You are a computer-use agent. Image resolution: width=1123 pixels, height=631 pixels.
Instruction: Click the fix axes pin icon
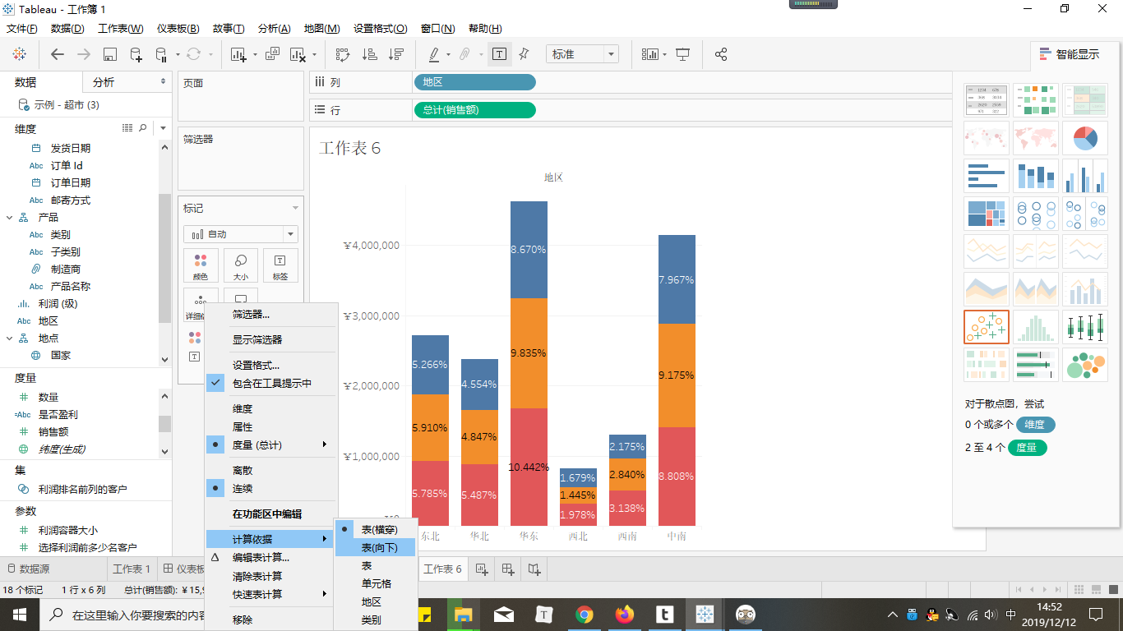coord(525,54)
